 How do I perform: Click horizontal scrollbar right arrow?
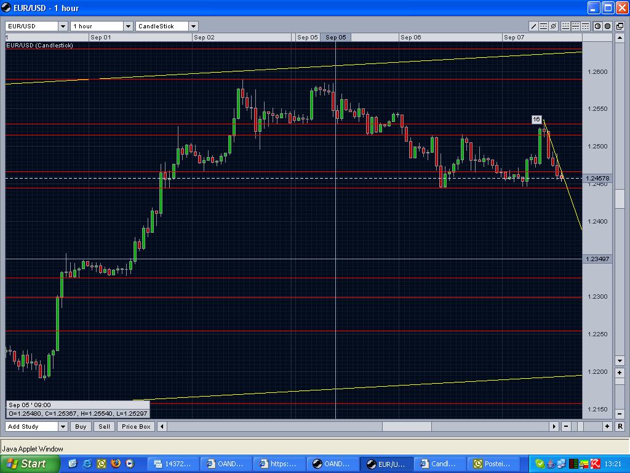[x=554, y=426]
